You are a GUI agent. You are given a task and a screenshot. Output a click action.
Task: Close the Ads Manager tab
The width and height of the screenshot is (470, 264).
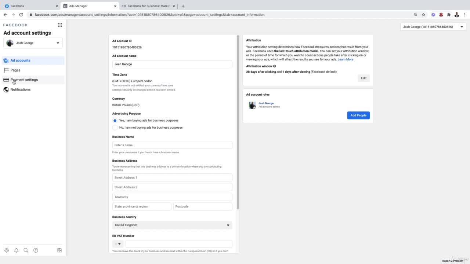[x=115, y=6]
